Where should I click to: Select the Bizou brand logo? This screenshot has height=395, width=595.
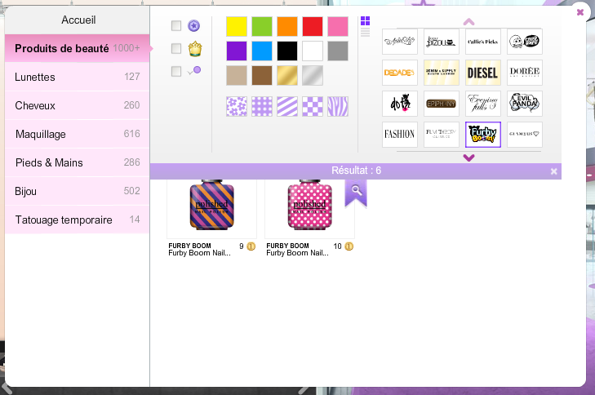click(441, 42)
